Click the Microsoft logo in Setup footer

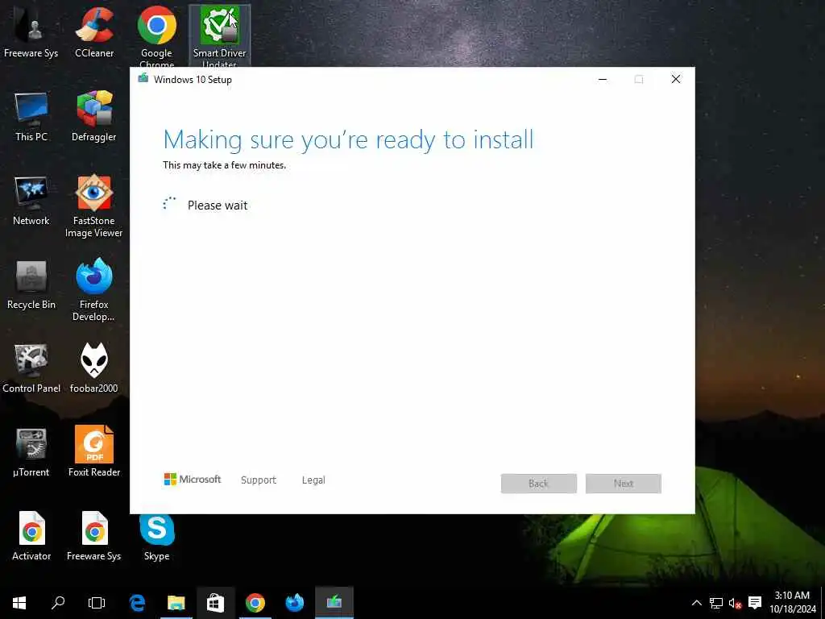(192, 480)
